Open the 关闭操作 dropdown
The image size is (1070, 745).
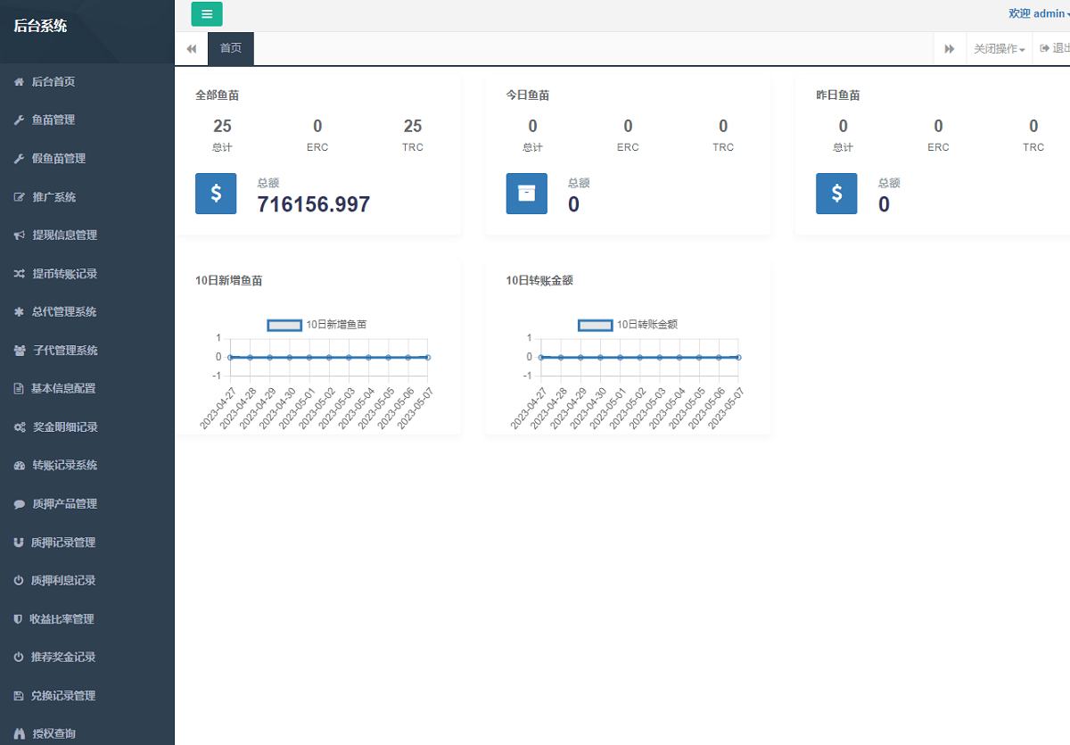(999, 49)
